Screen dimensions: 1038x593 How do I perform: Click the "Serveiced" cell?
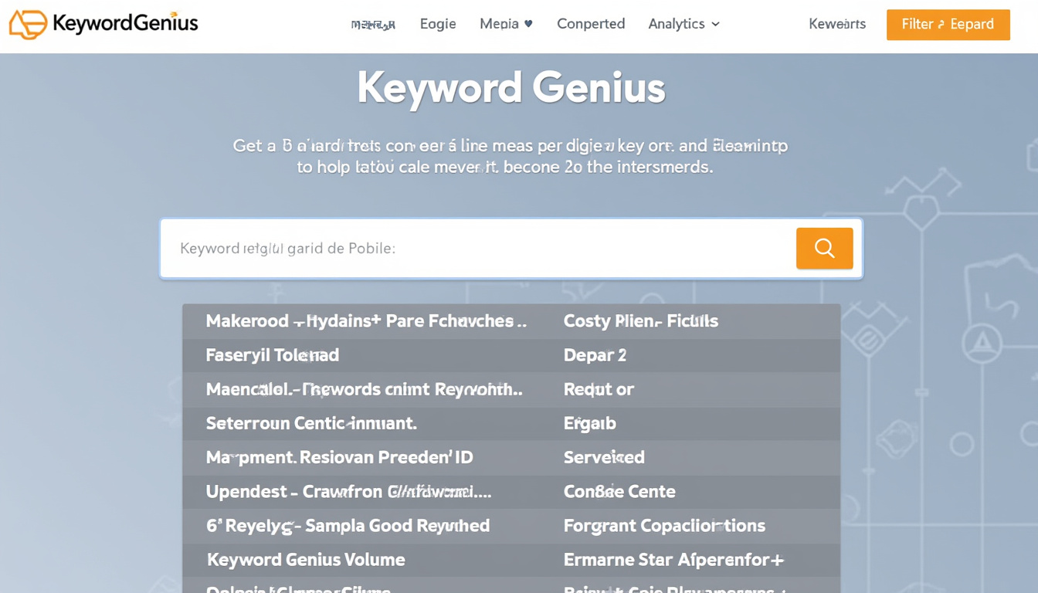tap(604, 457)
